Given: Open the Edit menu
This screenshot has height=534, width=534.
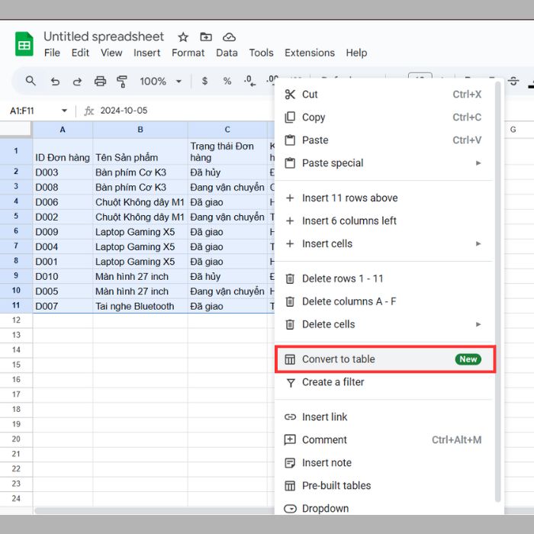Looking at the screenshot, I should [80, 53].
